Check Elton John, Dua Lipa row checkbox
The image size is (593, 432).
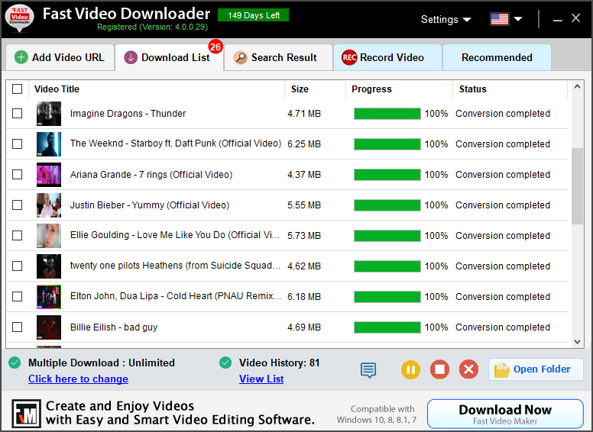[17, 296]
